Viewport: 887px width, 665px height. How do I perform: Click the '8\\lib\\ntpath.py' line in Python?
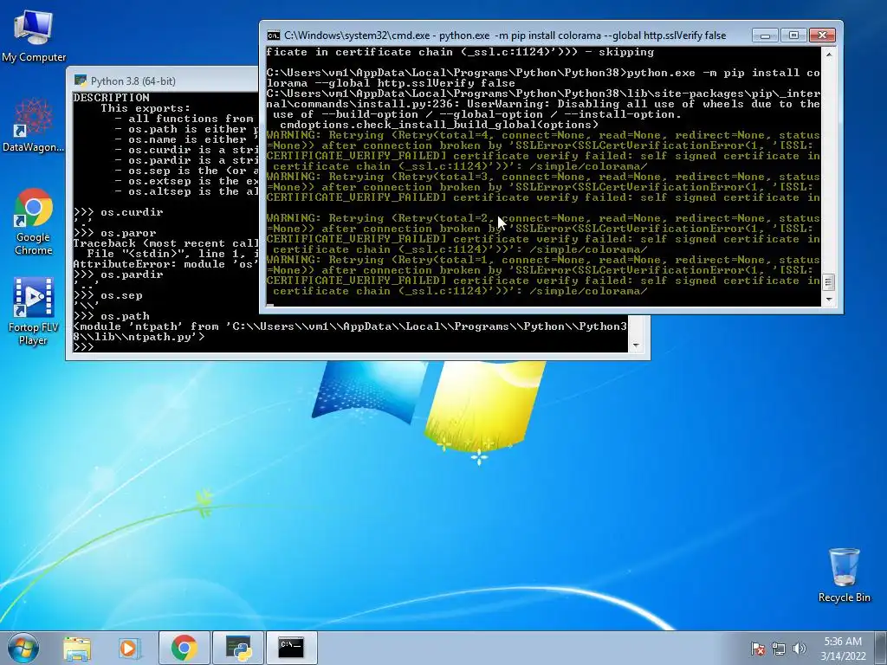tap(139, 337)
